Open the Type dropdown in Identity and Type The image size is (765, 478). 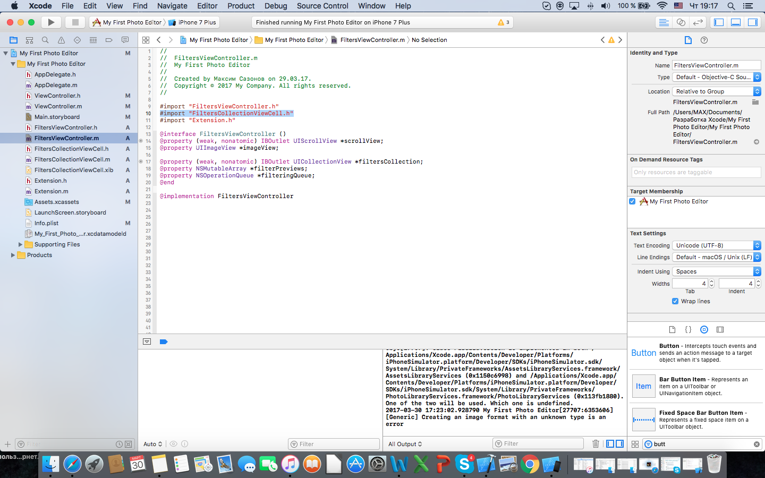717,77
